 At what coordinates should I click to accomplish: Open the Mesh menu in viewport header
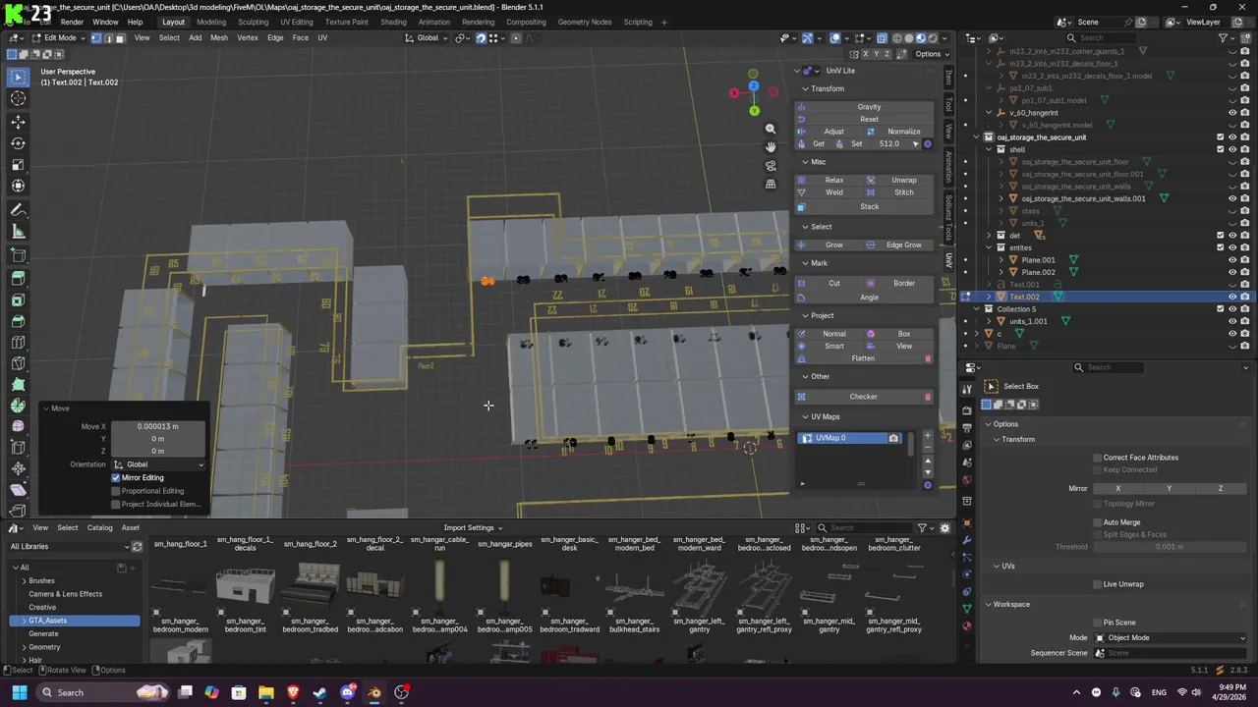[218, 37]
